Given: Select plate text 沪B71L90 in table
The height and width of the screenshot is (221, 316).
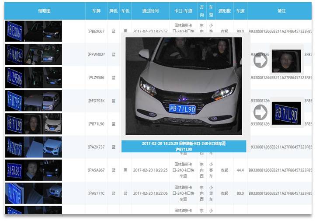Looking at the screenshot, I should click(x=96, y=124).
